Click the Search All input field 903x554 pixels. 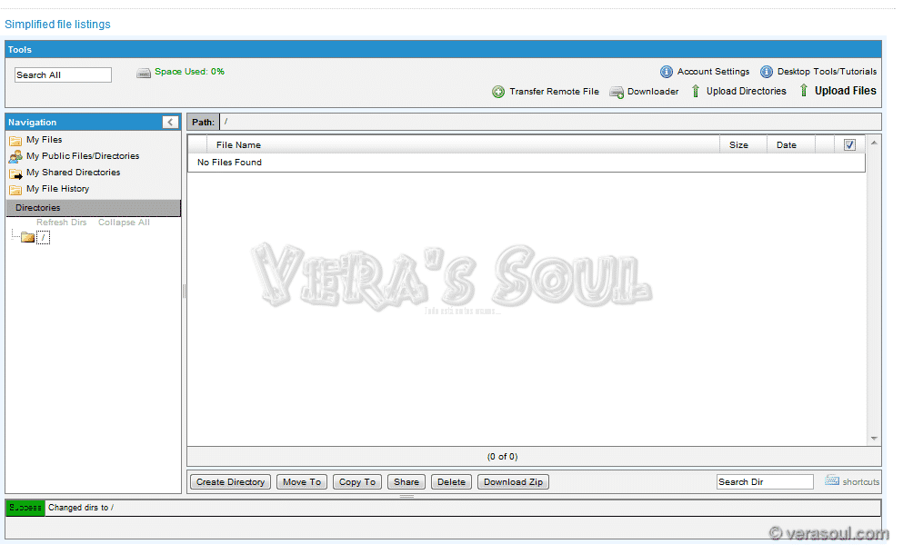tap(63, 75)
